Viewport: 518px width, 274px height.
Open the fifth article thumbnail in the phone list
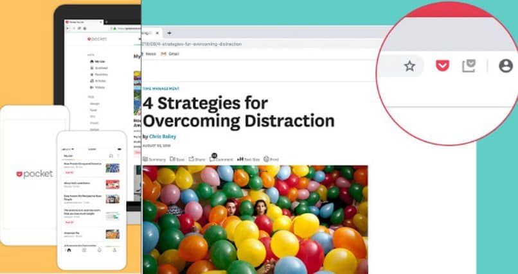click(x=112, y=234)
